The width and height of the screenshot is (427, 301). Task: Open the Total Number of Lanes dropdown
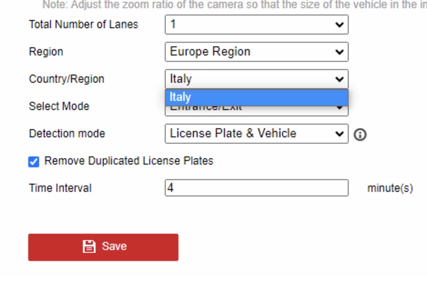click(256, 25)
